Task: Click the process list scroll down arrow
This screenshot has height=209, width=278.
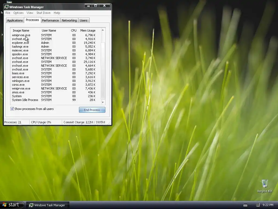Action: coord(103,102)
